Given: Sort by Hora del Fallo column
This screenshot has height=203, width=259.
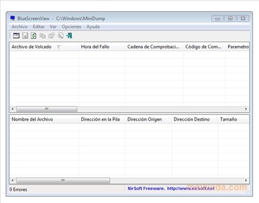Looking at the screenshot, I should pos(102,47).
